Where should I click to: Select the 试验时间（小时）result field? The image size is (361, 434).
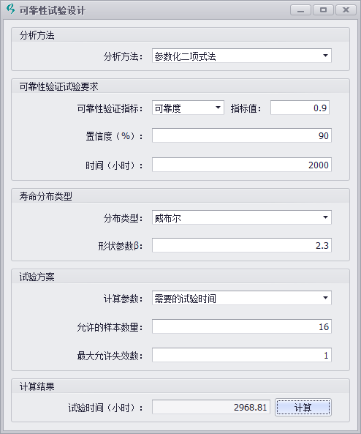coord(211,407)
